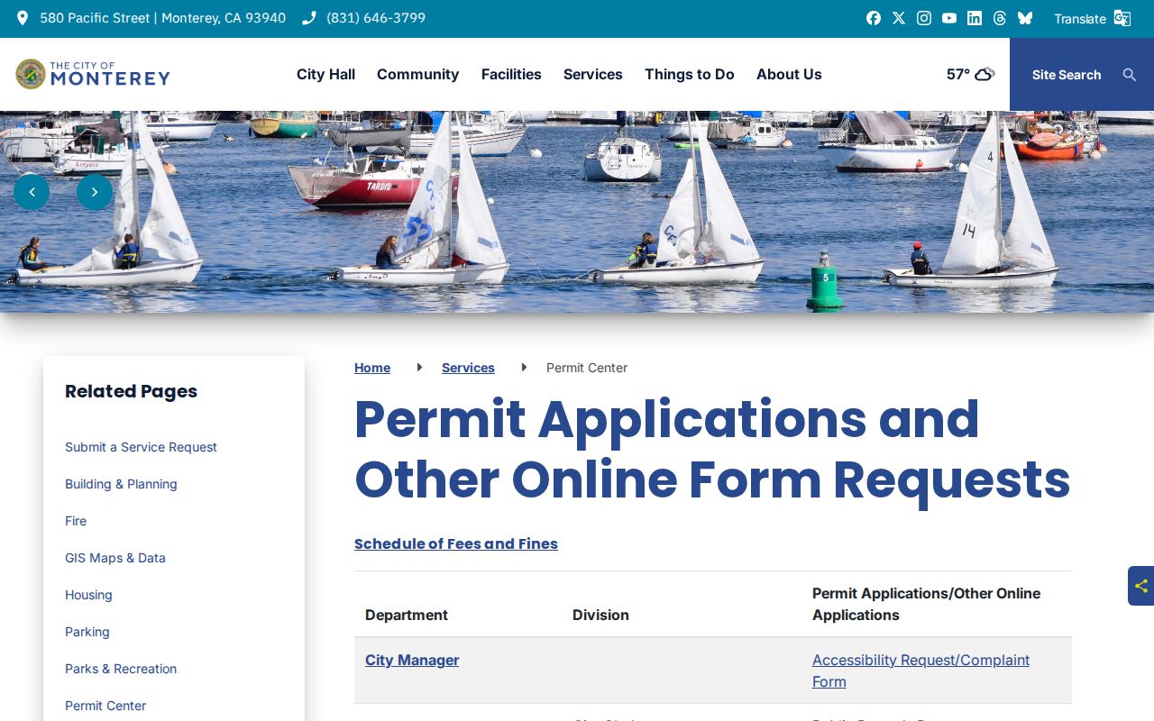Image resolution: width=1154 pixels, height=721 pixels.
Task: Open Accessibility Request/Complaint Form link
Action: [x=920, y=671]
